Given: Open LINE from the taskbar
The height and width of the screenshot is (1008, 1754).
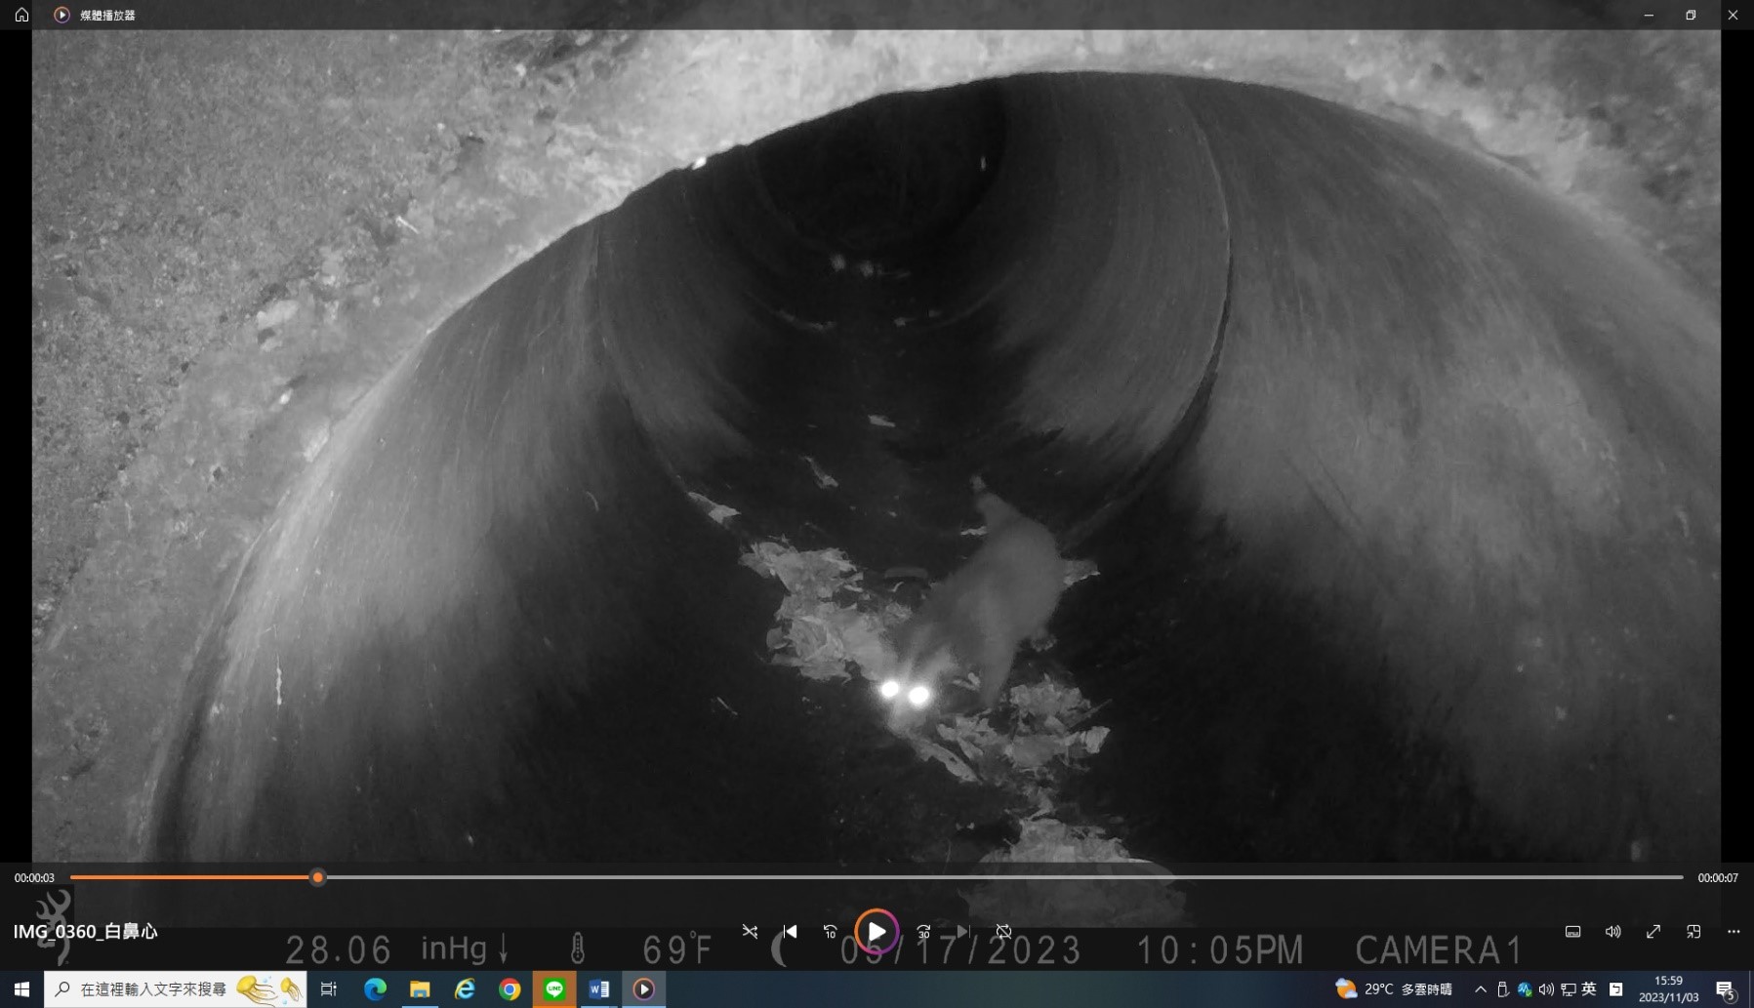Looking at the screenshot, I should click(554, 989).
